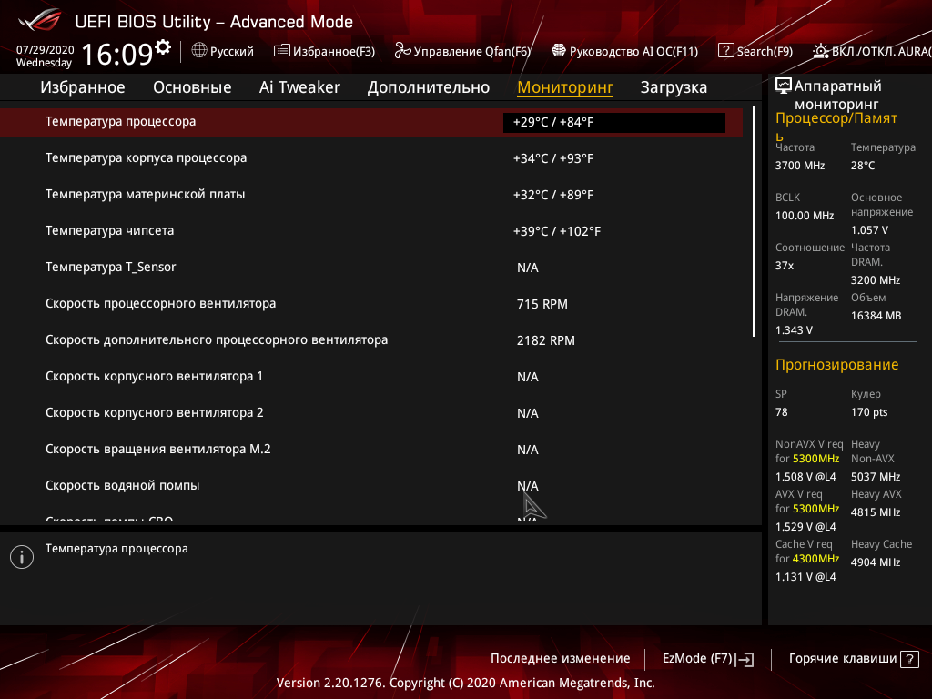Open Search(F9)
The image size is (932, 699).
point(755,51)
